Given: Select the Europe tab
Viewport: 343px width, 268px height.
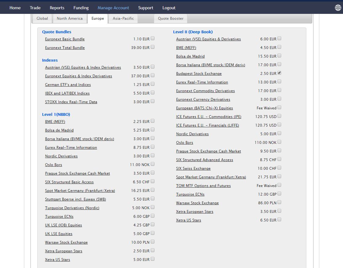Looking at the screenshot, I should (98, 18).
